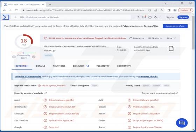
Task: Open the help question mark icon
Action: click(x=150, y=17)
